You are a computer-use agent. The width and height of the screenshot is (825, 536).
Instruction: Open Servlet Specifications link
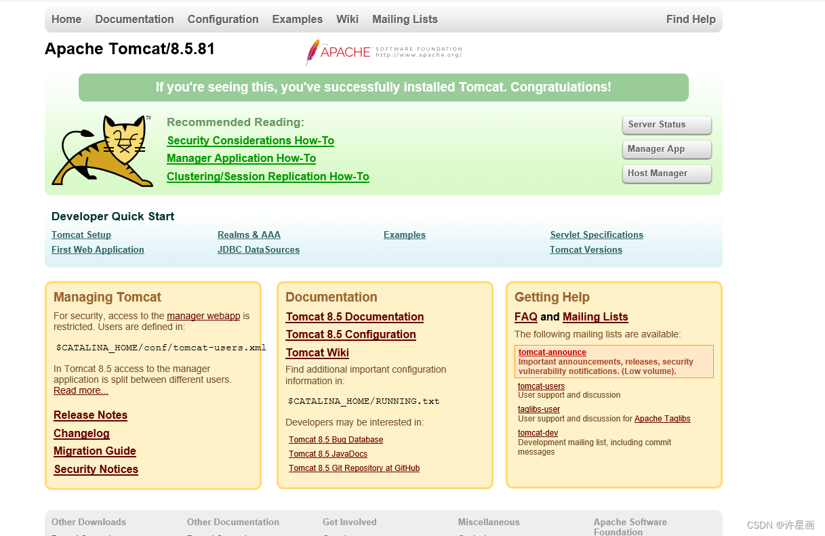point(597,235)
